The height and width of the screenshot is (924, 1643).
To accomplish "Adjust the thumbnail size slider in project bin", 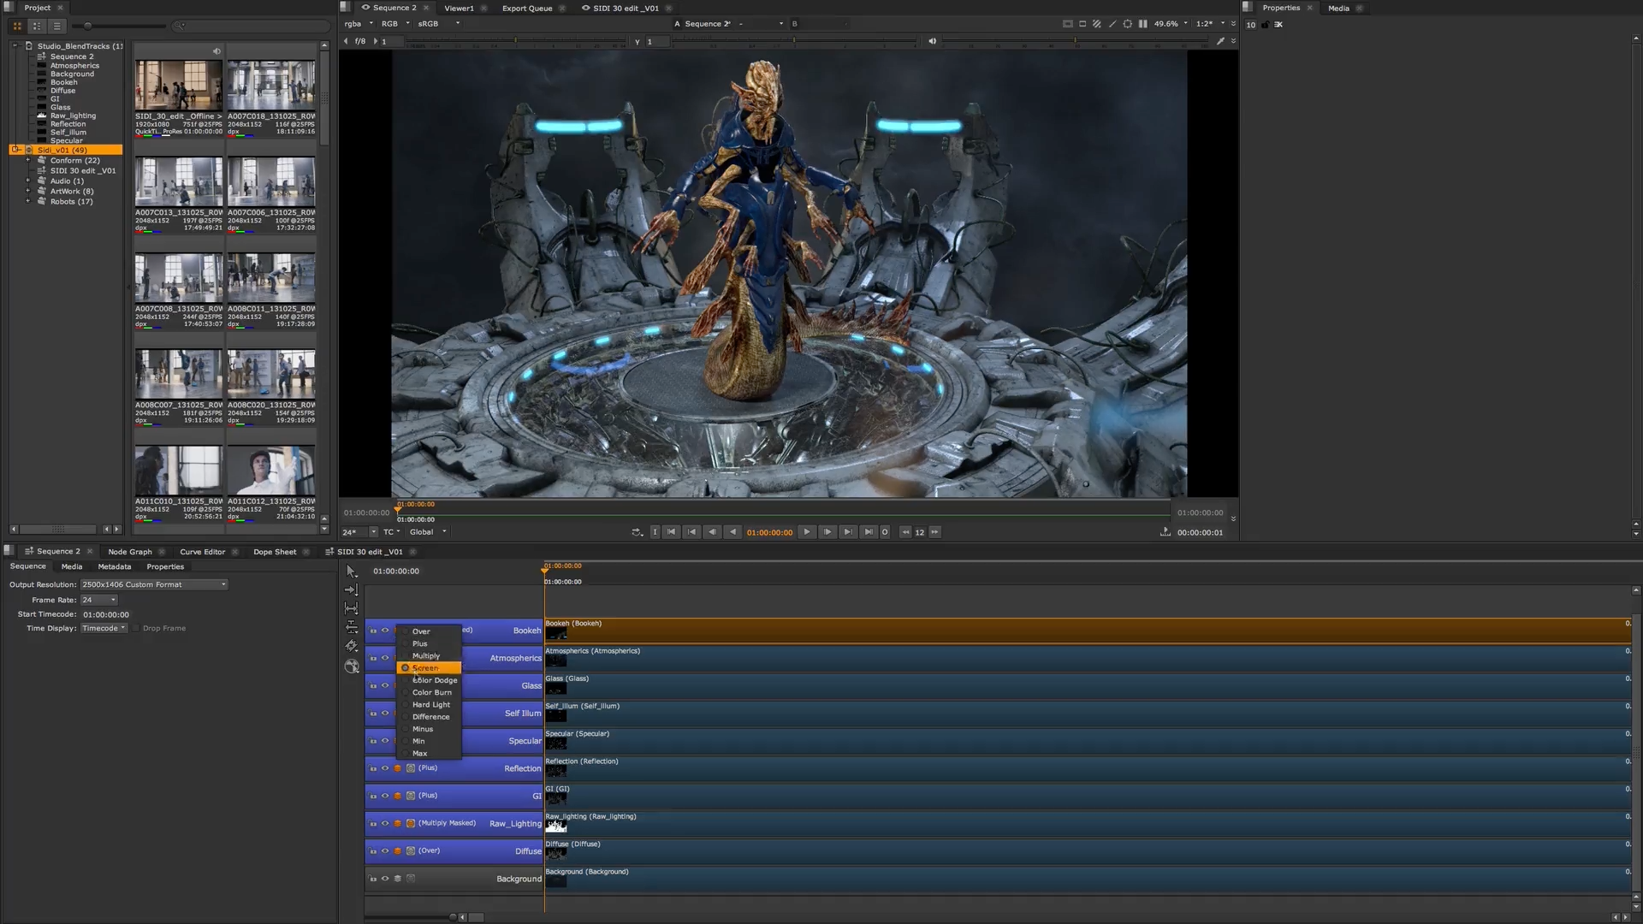I will (87, 26).
